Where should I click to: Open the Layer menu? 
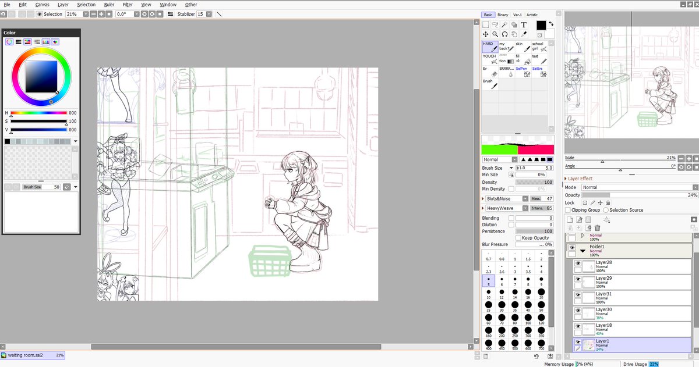point(63,5)
